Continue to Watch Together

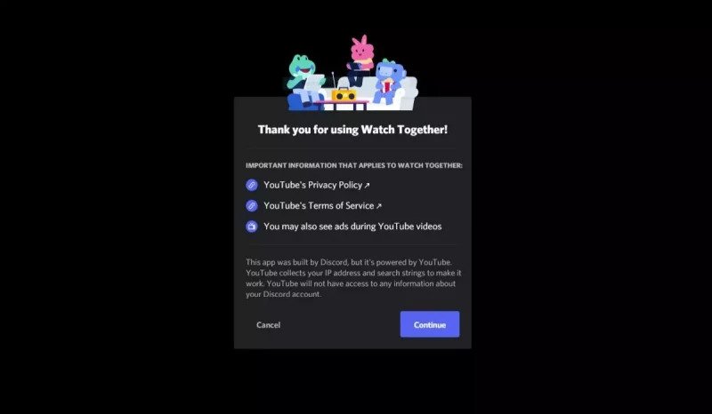click(x=430, y=324)
